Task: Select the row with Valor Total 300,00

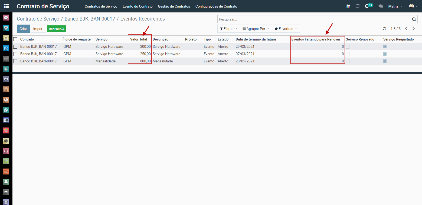Action: coord(15,47)
